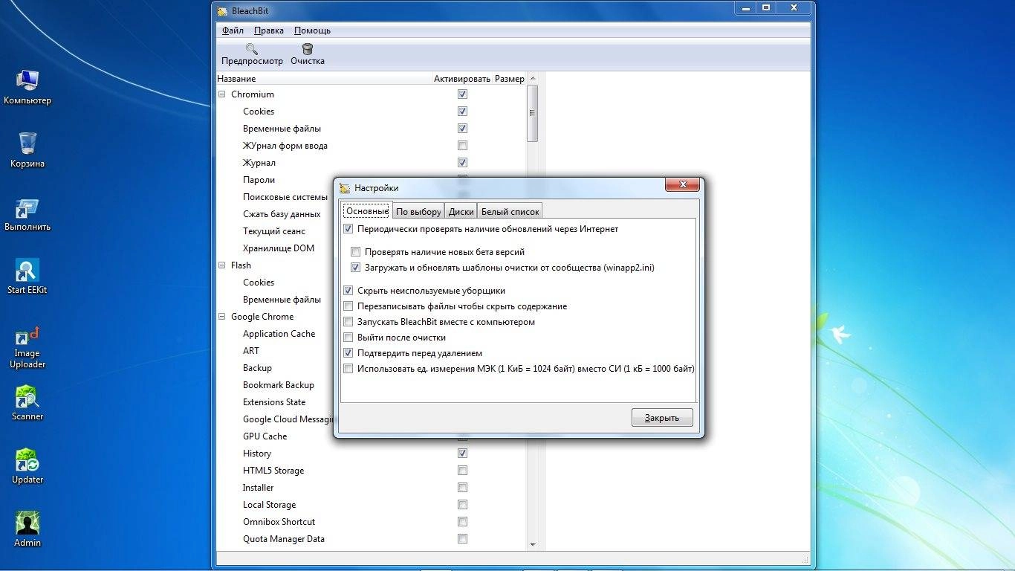Click the list scrollbar down arrow

(532, 545)
